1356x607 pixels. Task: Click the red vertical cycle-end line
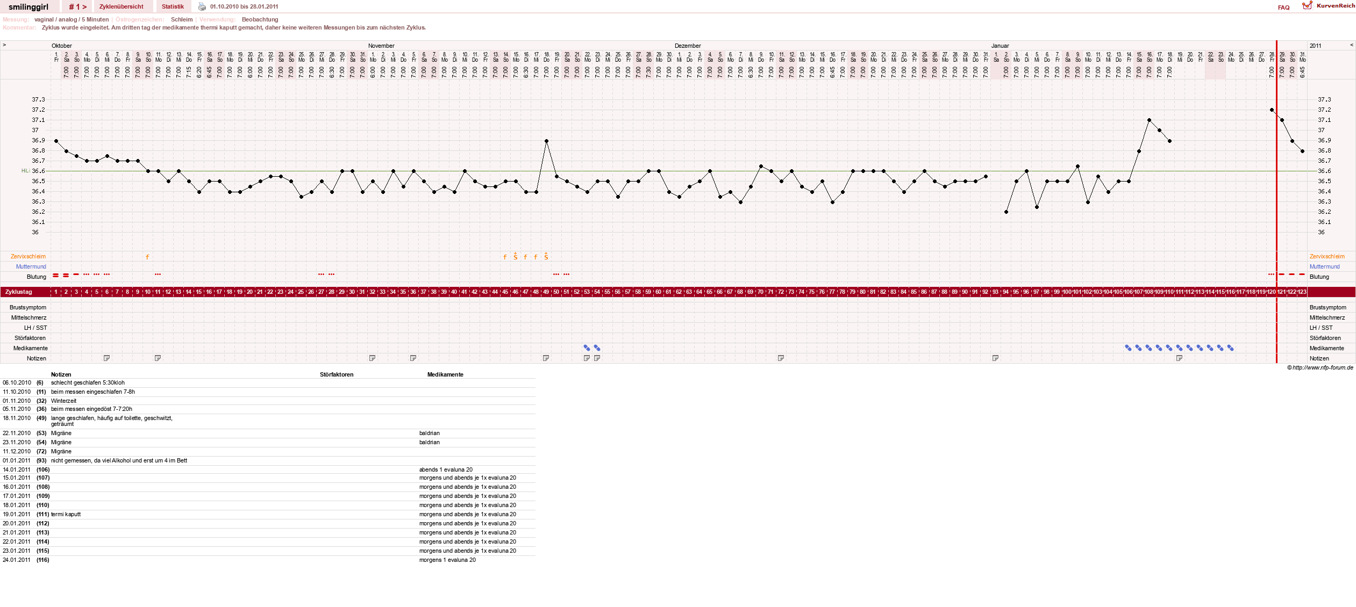click(1276, 201)
